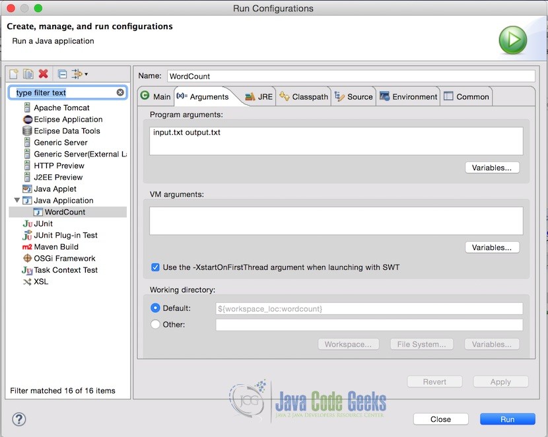Screen dimensions: 548x437
Task: Click the VM arguments text area
Action: 336,221
